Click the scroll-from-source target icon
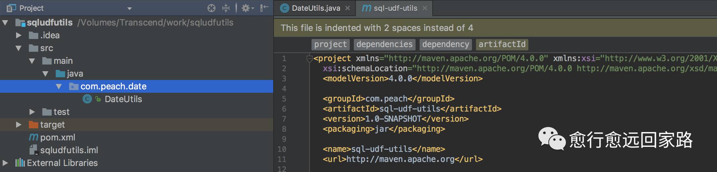The height and width of the screenshot is (172, 717). [211, 8]
